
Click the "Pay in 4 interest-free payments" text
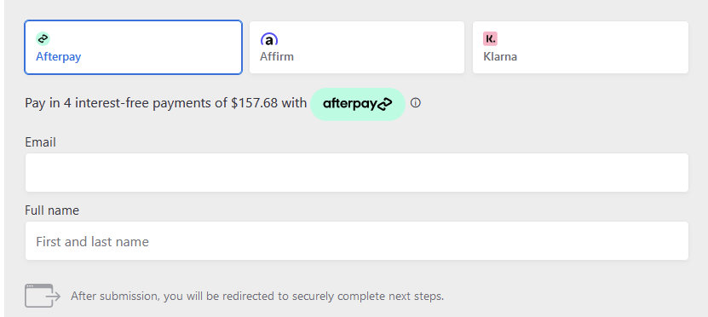(126, 103)
